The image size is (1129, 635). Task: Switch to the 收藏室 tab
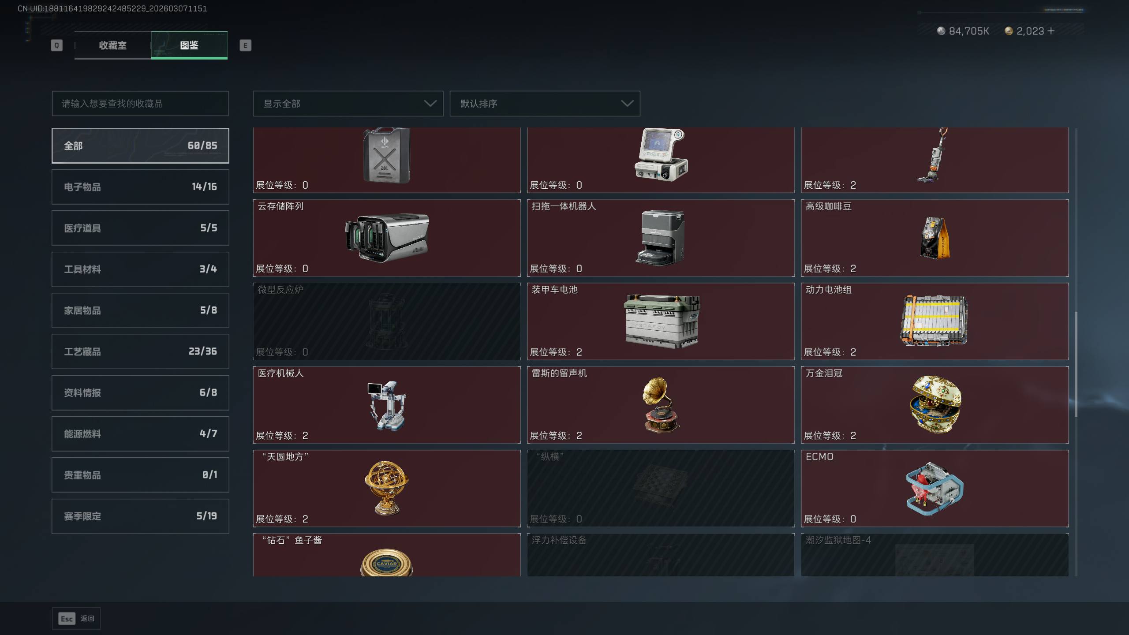point(113,45)
